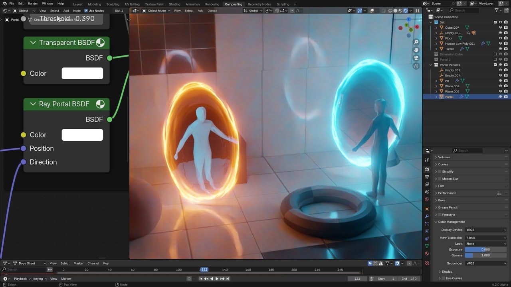The image size is (511, 287).
Task: Open the viewport Add menu
Action: click(x=200, y=11)
